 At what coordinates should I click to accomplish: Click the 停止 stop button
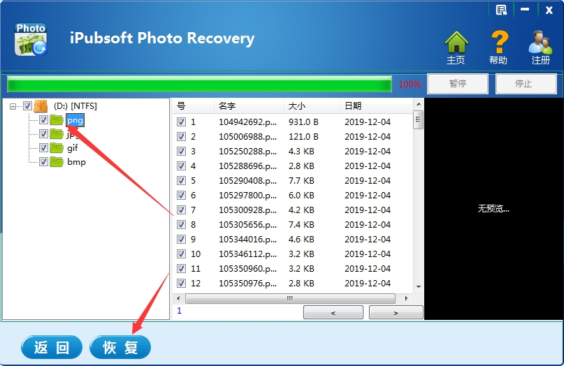[x=526, y=84]
